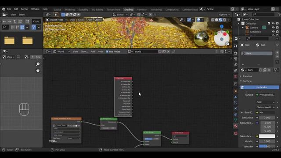Switch to the UV Editing workspace tab
The width and height of the screenshot is (281, 158).
(97, 10)
